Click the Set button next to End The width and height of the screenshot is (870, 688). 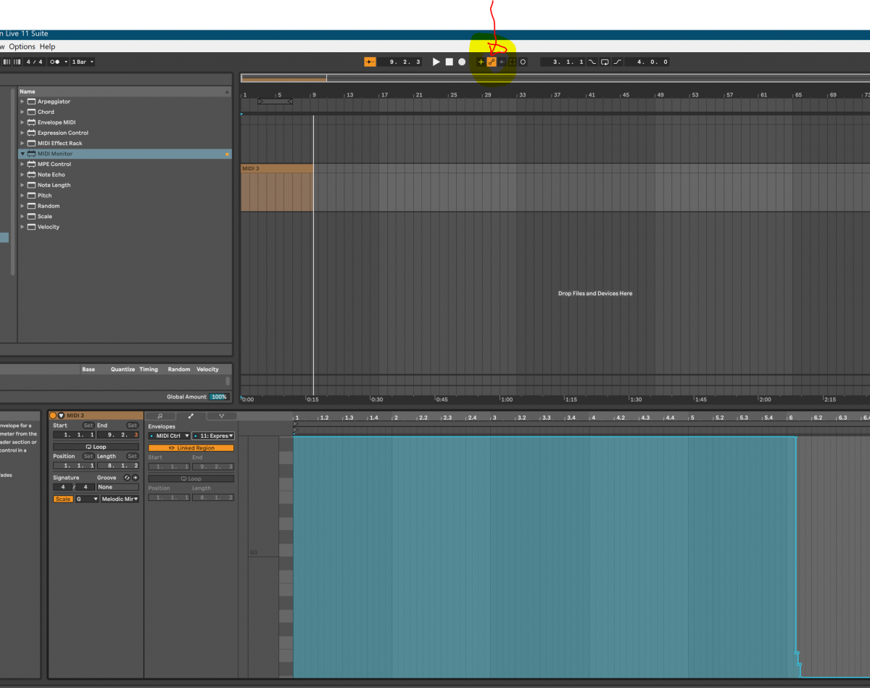click(132, 426)
